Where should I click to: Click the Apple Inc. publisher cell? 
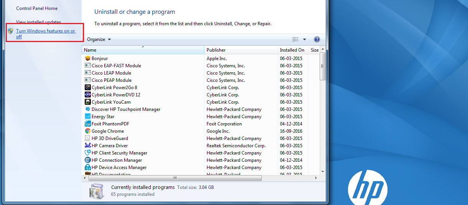click(217, 59)
